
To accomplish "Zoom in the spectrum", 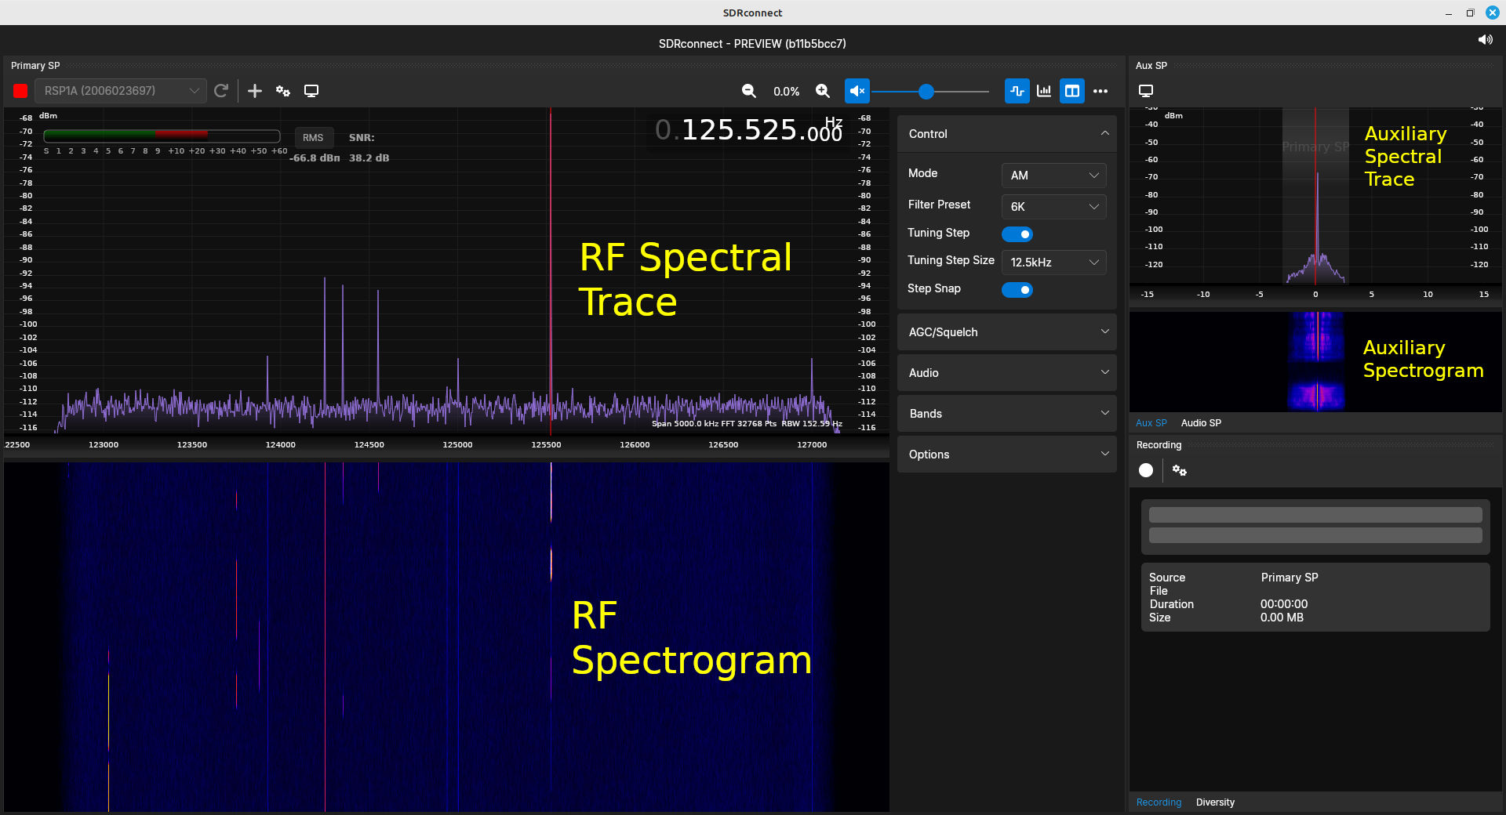I will tap(823, 91).
